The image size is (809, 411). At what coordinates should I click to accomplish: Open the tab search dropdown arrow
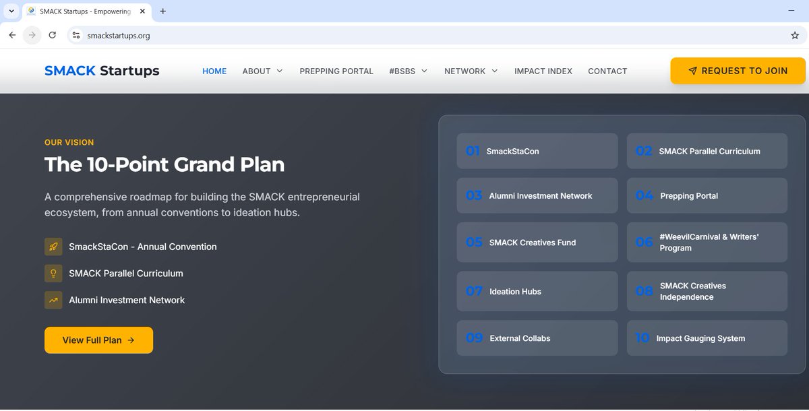(x=11, y=11)
